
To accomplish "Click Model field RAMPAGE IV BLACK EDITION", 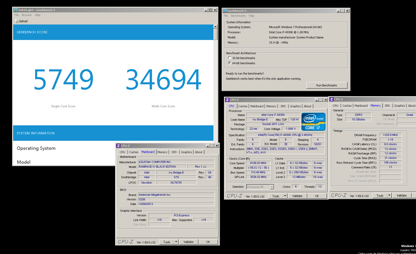I will pos(162,167).
